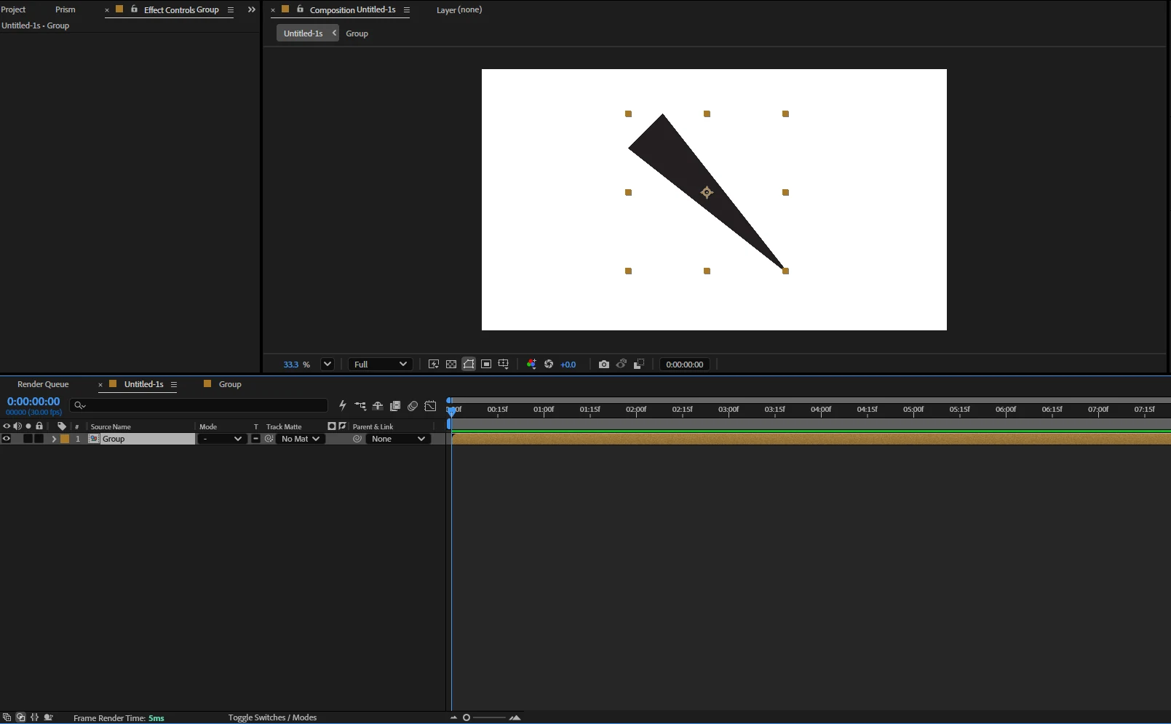Screen dimensions: 1171x724
Task: Select the Group layer name
Action: click(114, 439)
